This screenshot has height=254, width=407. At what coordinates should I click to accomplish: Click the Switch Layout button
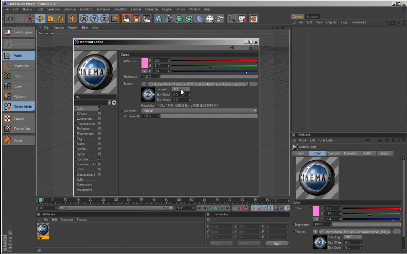pyautogui.click(x=19, y=32)
